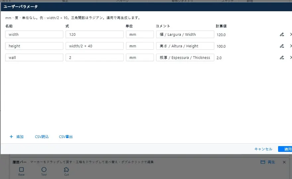Click the comment field 高さ / Altura / Height
The image size is (292, 179).
pyautogui.click(x=185, y=46)
